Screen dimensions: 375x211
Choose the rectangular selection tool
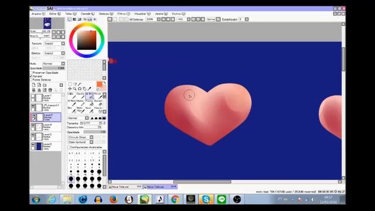[x=70, y=84]
